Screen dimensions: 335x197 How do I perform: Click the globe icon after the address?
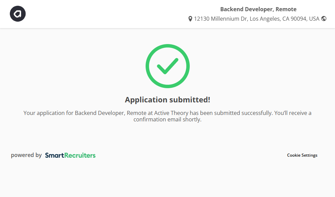pos(324,19)
